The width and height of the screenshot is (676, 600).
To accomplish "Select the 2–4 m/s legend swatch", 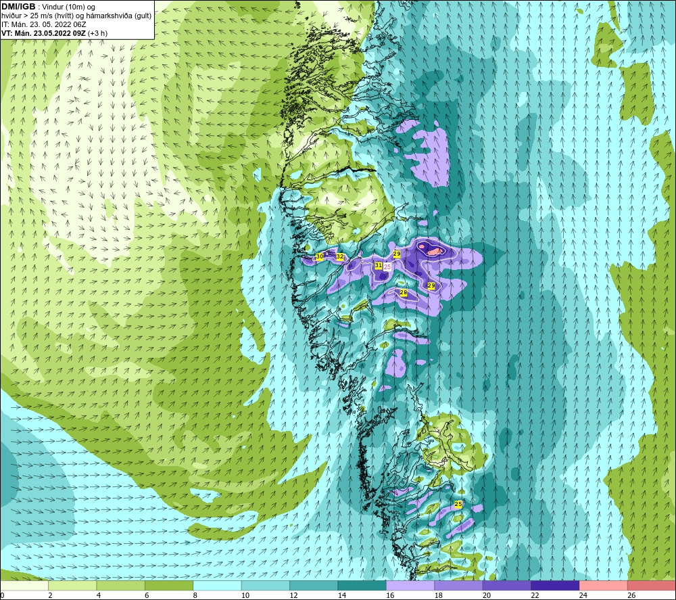I will (72, 585).
